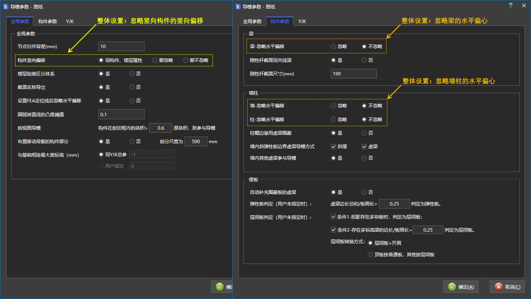Click the app logo in left dialog titlebar
Viewport: 531px width, 299px height.
point(6,7)
